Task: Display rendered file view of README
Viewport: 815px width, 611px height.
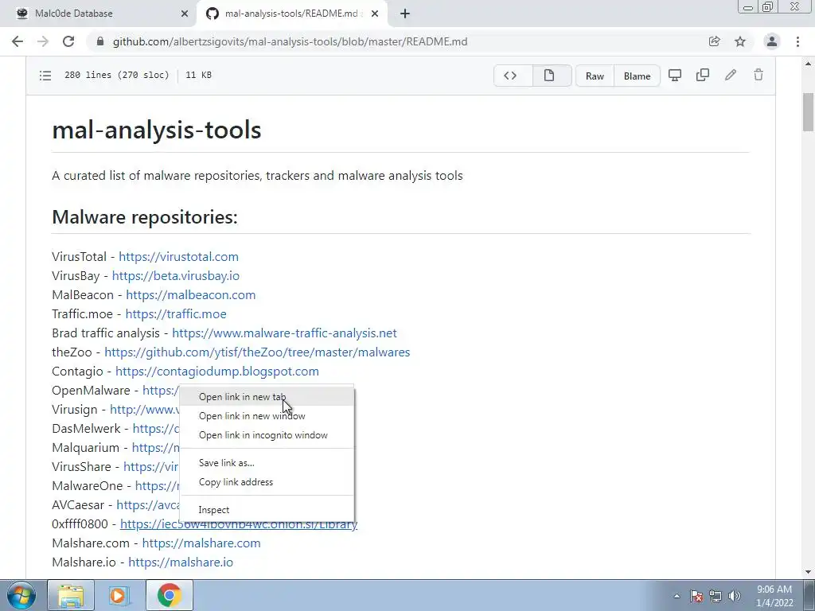Action: click(549, 76)
